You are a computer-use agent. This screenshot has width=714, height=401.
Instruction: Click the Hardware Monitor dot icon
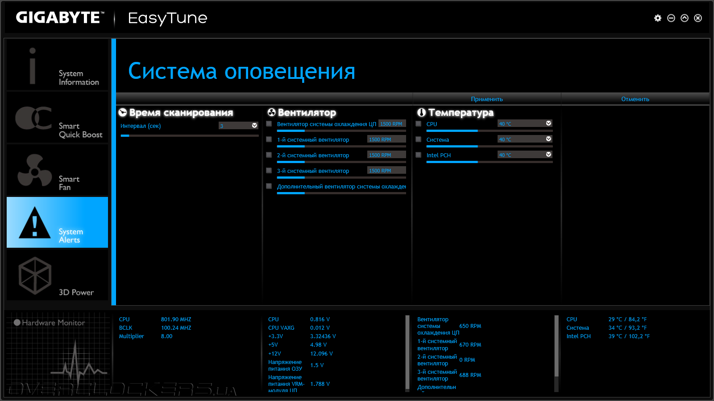pos(17,323)
